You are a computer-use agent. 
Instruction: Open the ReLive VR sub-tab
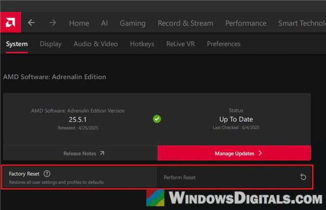point(181,44)
